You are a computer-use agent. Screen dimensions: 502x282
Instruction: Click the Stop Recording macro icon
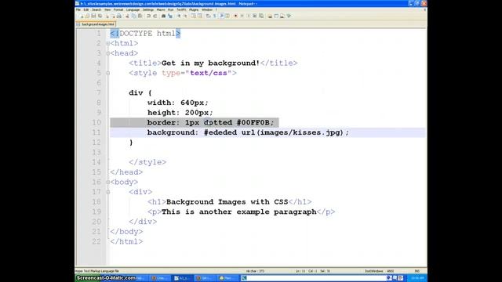pos(242,16)
